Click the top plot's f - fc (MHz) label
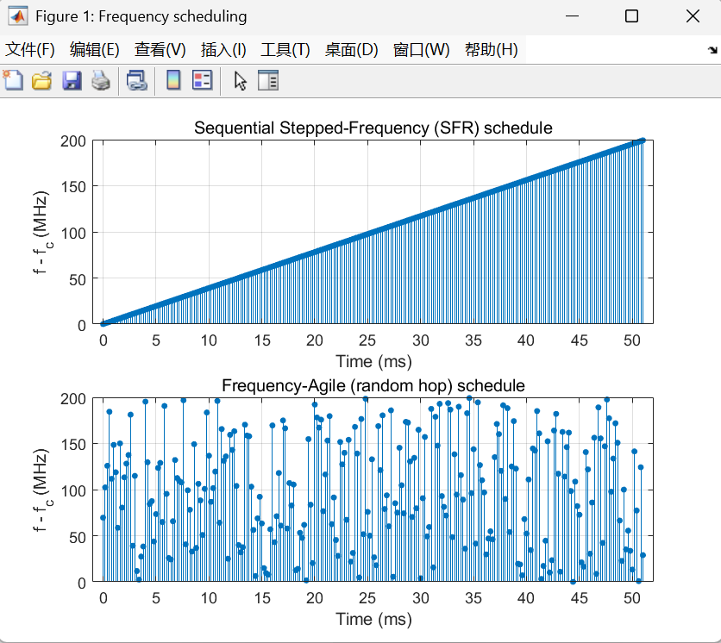The height and width of the screenshot is (643, 721). (x=42, y=233)
